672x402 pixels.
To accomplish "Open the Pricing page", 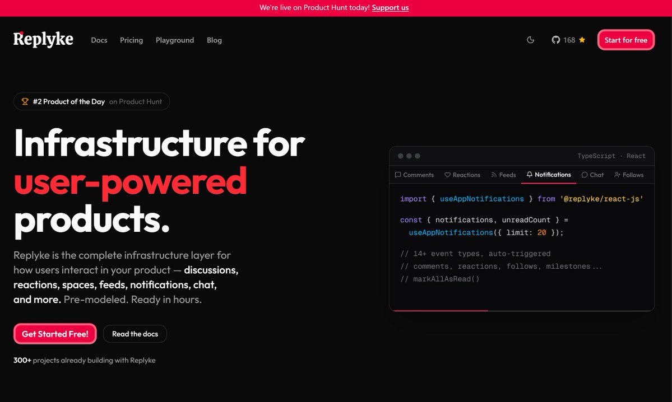I will [132, 40].
